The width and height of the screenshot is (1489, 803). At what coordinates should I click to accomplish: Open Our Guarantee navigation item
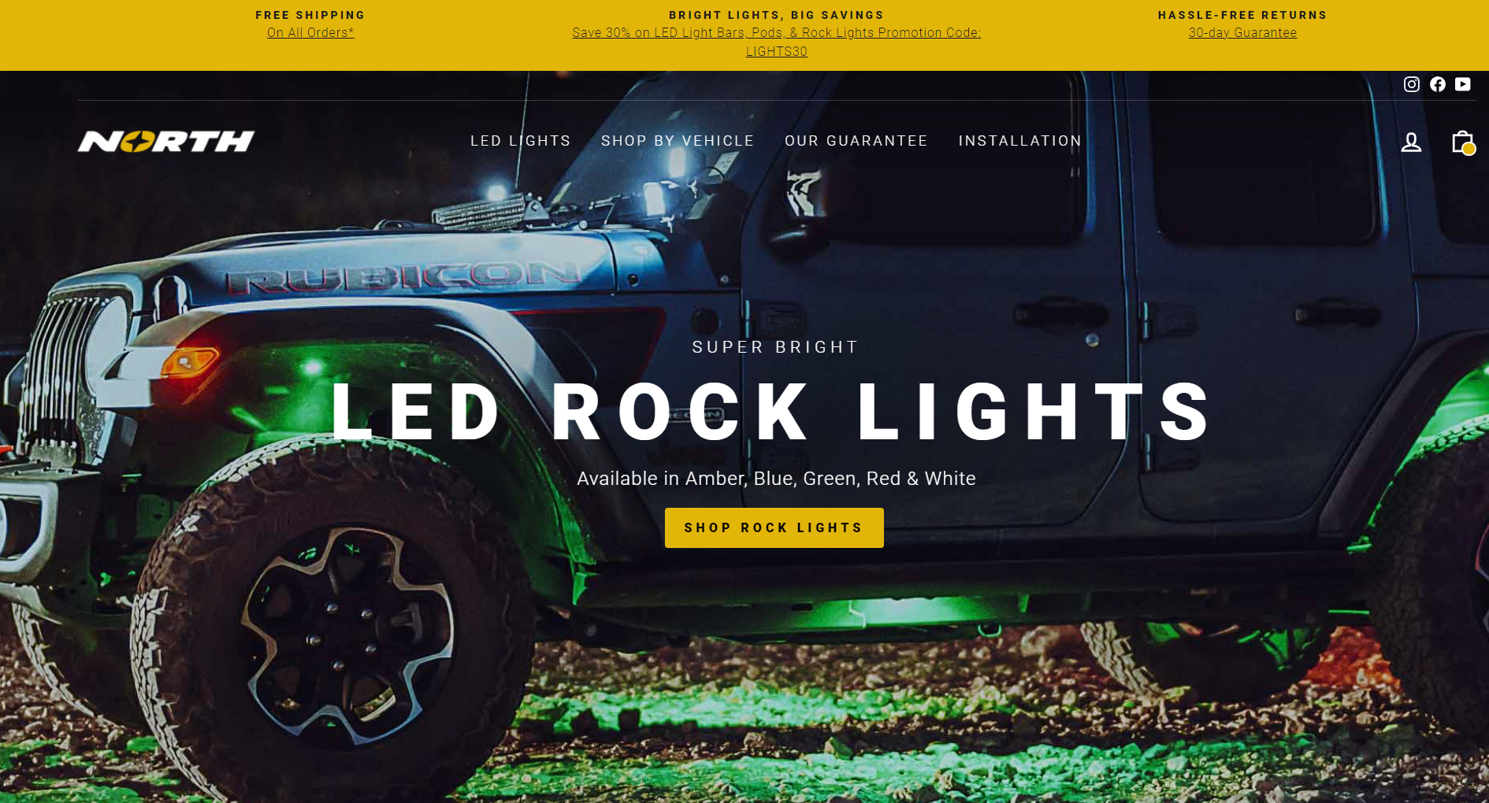856,141
